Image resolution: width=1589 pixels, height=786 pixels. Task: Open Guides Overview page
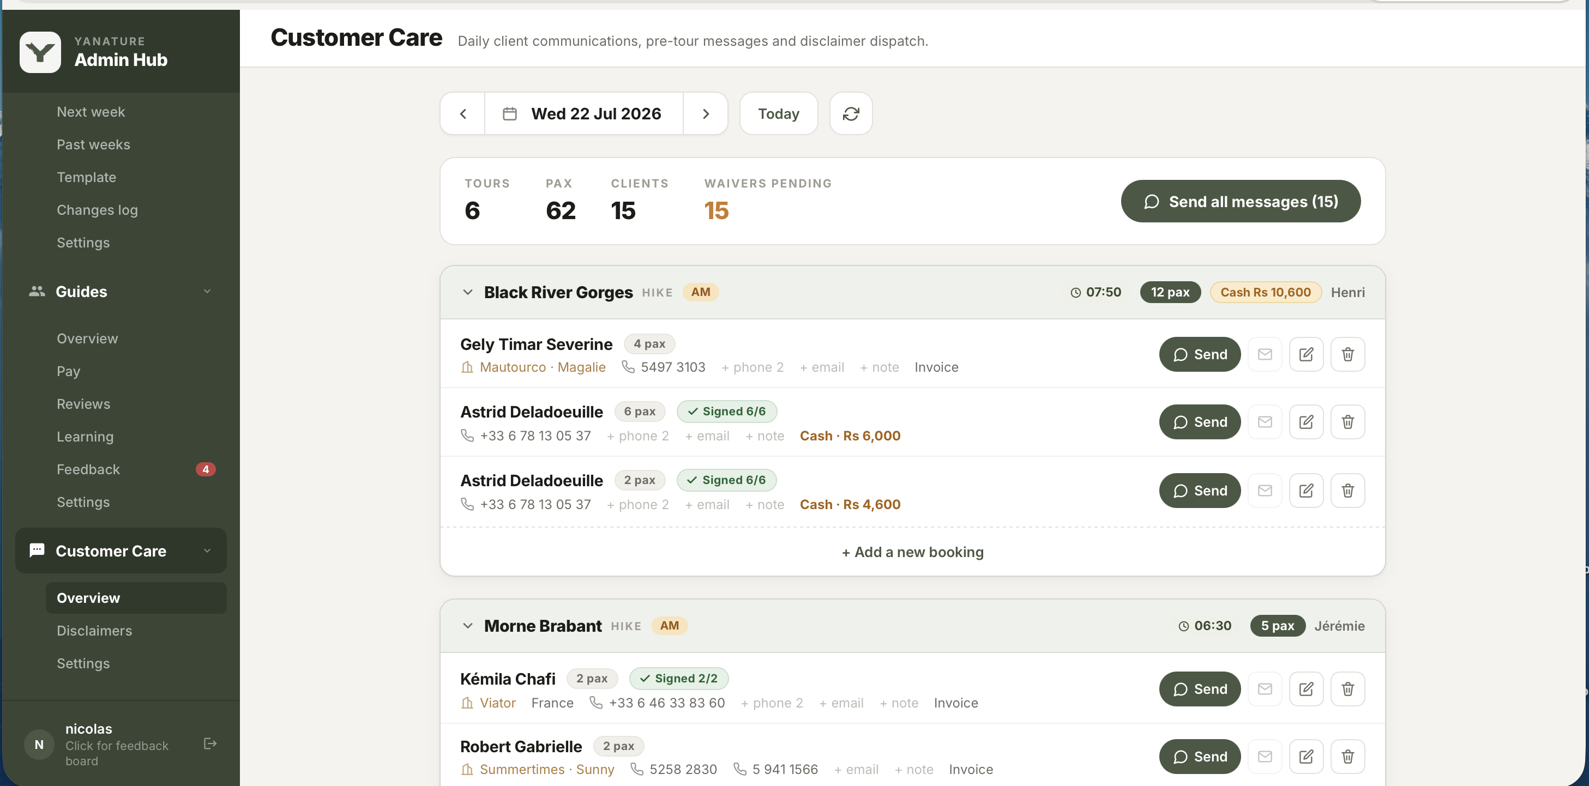coord(87,338)
